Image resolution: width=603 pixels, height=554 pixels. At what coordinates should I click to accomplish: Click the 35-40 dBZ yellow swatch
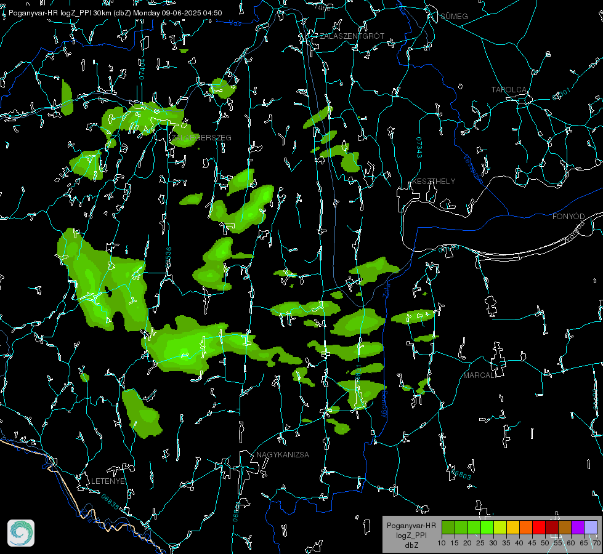[x=513, y=527]
